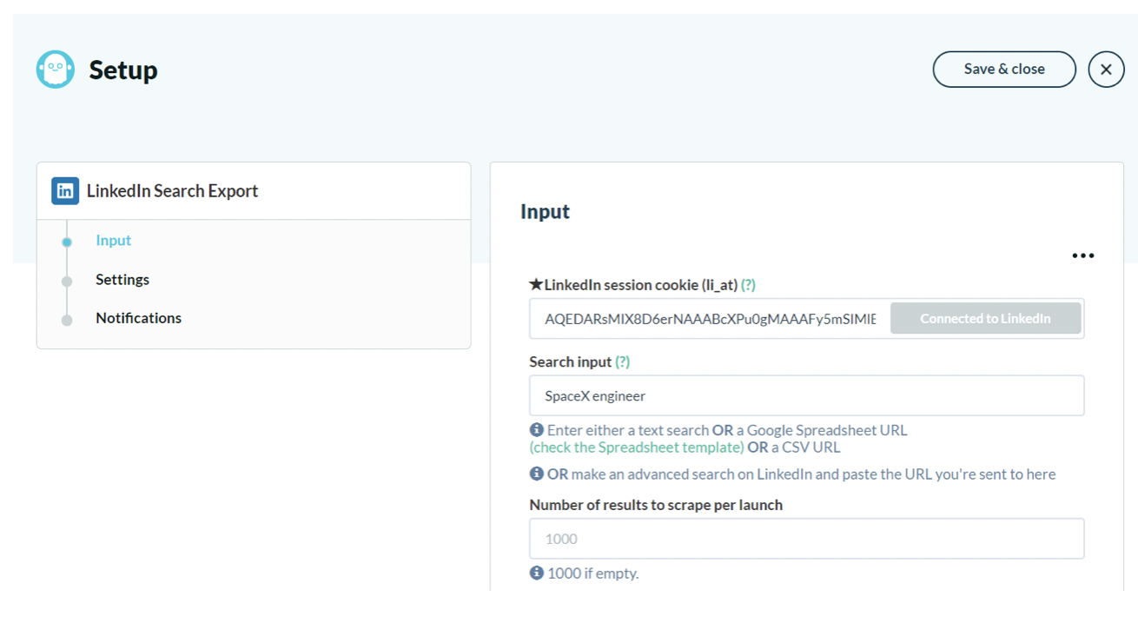Click info icon beside '1000 if empty'
The height and width of the screenshot is (630, 1138).
536,573
